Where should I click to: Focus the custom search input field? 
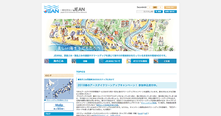[x=145, y=12]
